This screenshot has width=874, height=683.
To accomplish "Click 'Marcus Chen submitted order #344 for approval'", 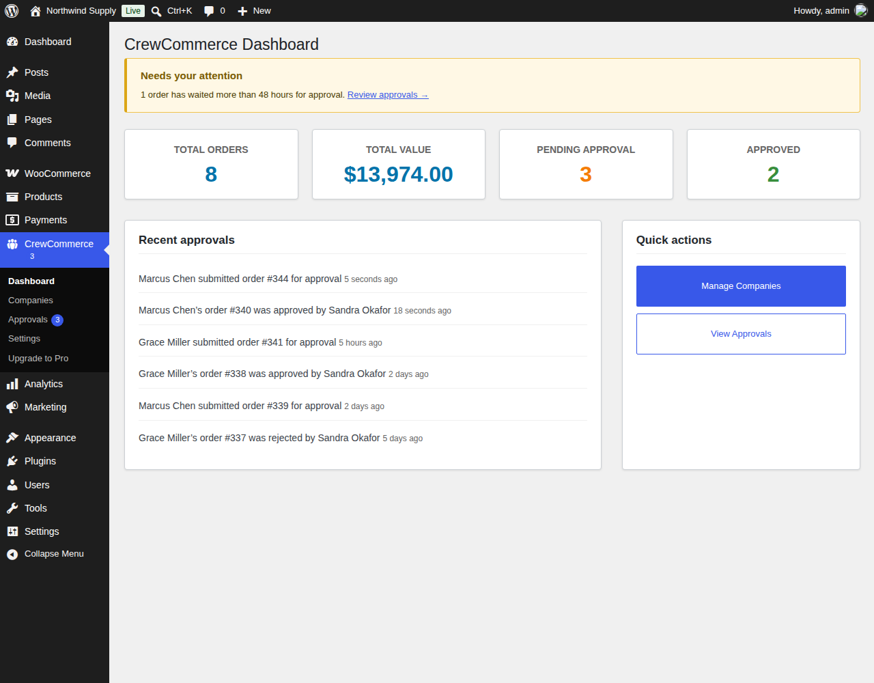I will (240, 279).
